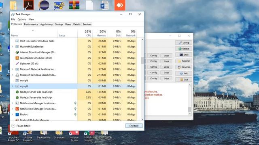Click scroll down arrow in process list
The height and width of the screenshot is (145, 259).
click(142, 119)
